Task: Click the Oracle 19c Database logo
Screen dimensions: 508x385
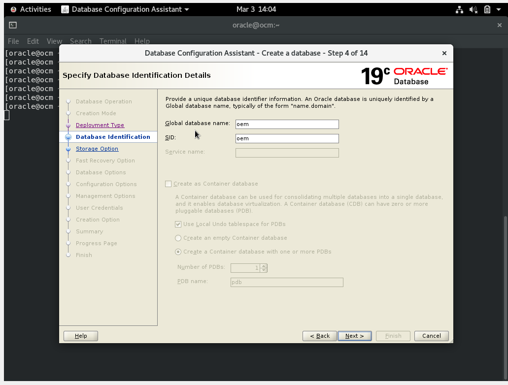Action: tap(405, 76)
